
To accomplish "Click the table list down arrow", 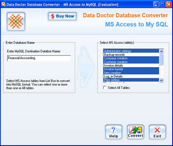I will [x=161, y=80].
